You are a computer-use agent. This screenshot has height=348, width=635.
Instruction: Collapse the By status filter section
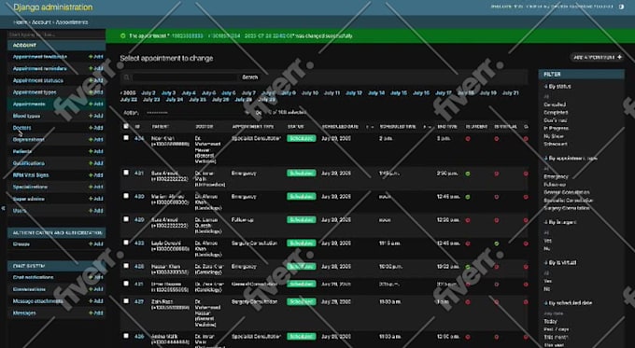557,87
